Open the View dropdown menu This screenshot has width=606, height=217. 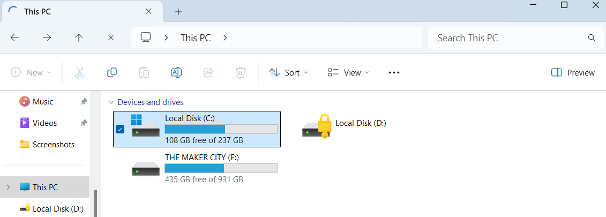click(348, 72)
